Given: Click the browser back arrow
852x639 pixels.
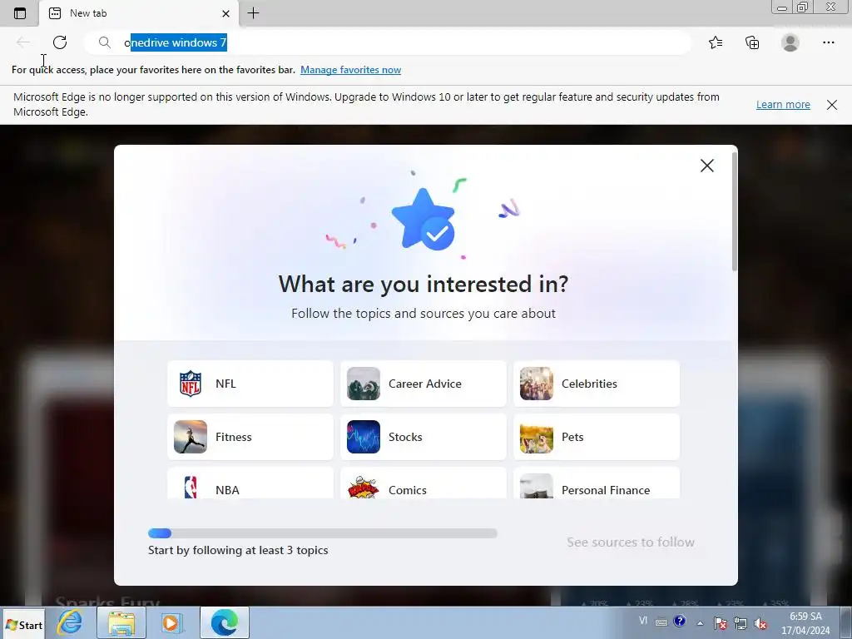Looking at the screenshot, I should [x=22, y=42].
